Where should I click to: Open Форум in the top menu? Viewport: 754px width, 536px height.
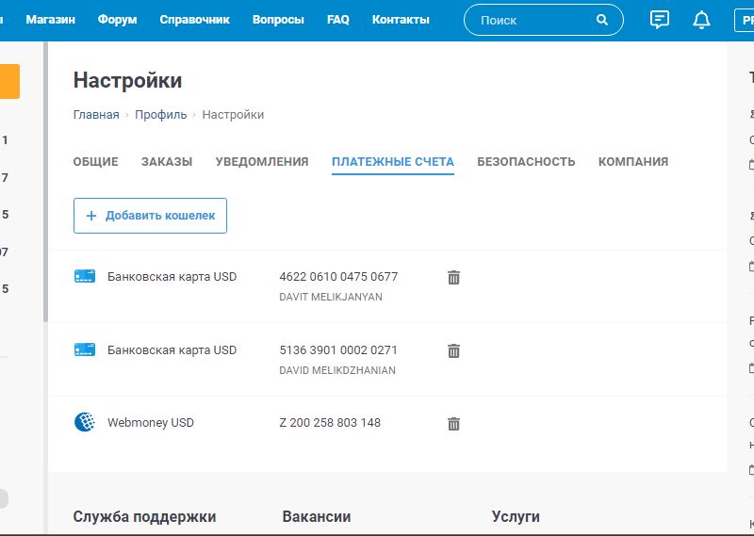117,20
